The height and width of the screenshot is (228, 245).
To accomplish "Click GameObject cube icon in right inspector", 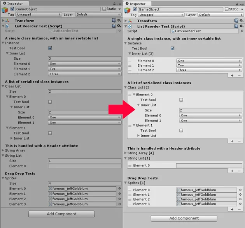I will [x=127, y=11].
